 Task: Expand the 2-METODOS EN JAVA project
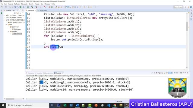click(5, 18)
